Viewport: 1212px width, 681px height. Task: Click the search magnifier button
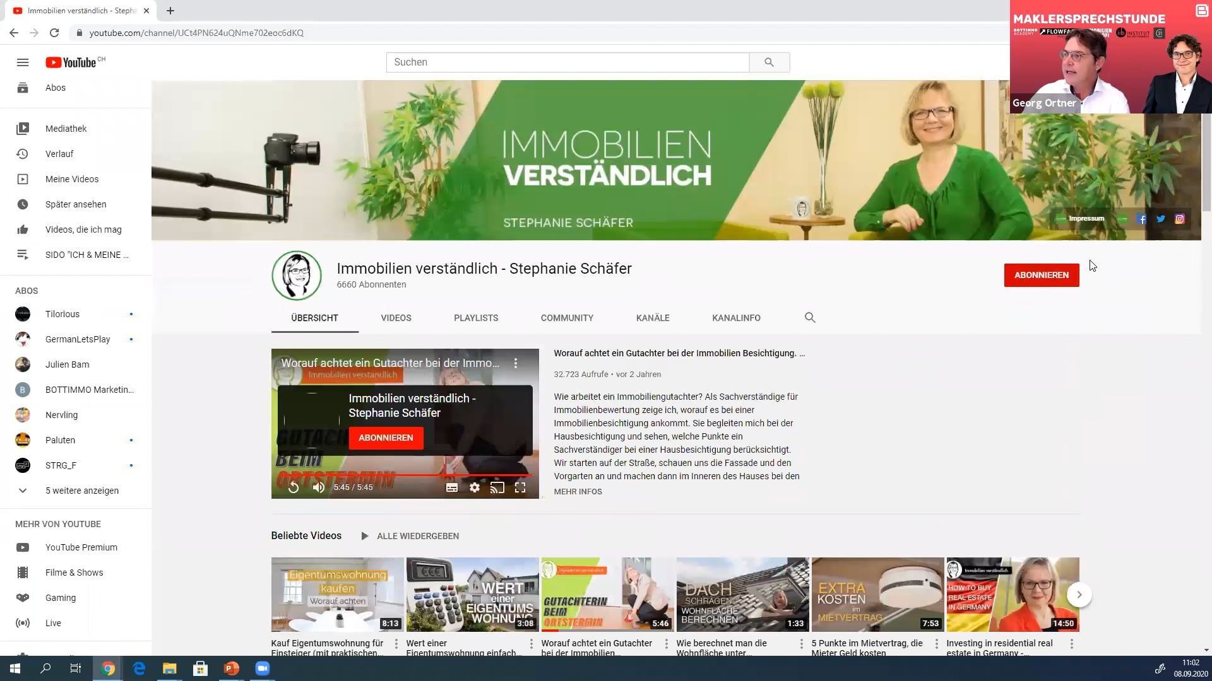pyautogui.click(x=769, y=62)
